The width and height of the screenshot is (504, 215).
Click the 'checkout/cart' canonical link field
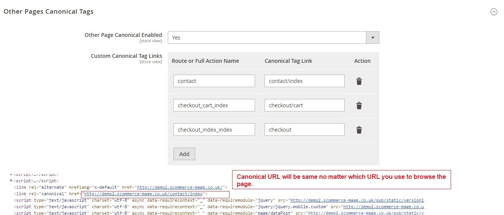pos(304,105)
